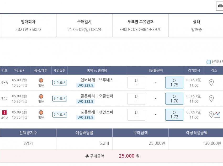The height and width of the screenshot is (166, 223).
Task: Click the location pin for match 345
Action: pos(211,115)
